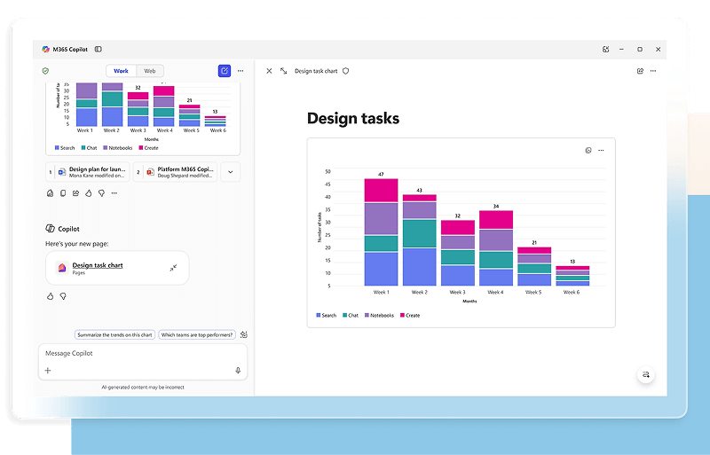The height and width of the screenshot is (455, 710).
Task: Open the prompt gallery icon beside suggestions
Action: point(244,334)
